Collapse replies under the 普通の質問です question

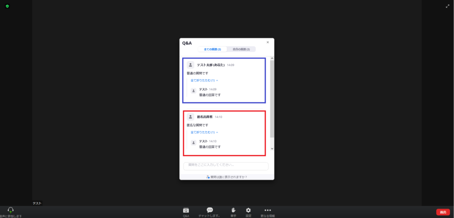point(204,80)
